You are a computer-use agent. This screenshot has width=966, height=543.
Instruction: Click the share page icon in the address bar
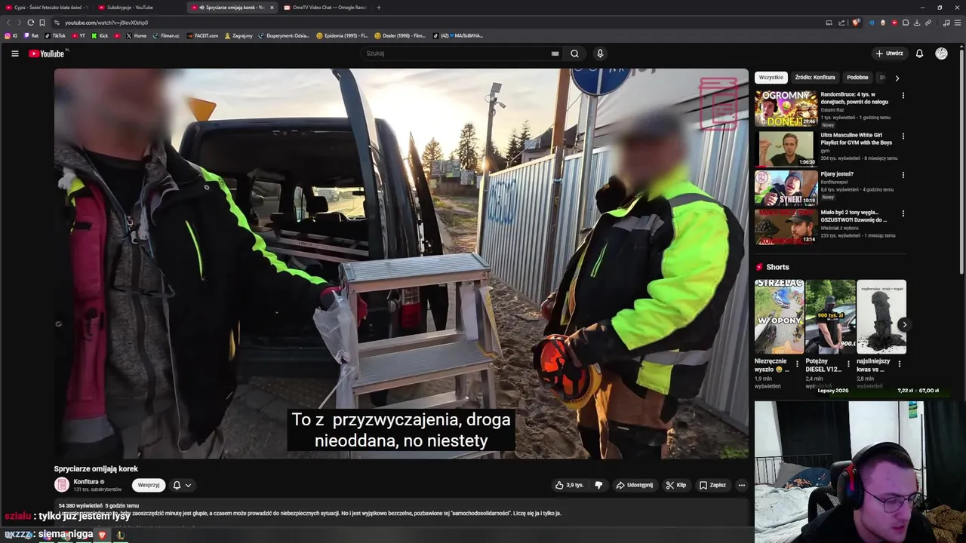click(841, 23)
